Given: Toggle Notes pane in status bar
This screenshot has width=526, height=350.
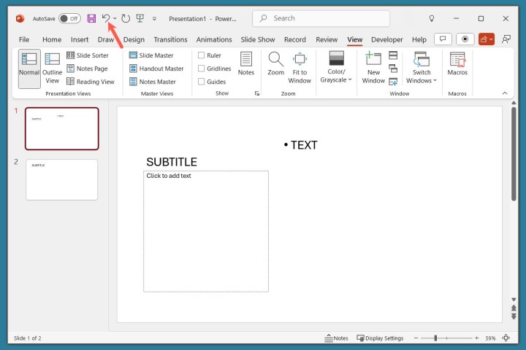Looking at the screenshot, I should [337, 338].
